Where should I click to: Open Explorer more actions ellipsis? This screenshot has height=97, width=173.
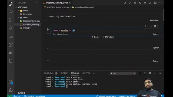37,3
